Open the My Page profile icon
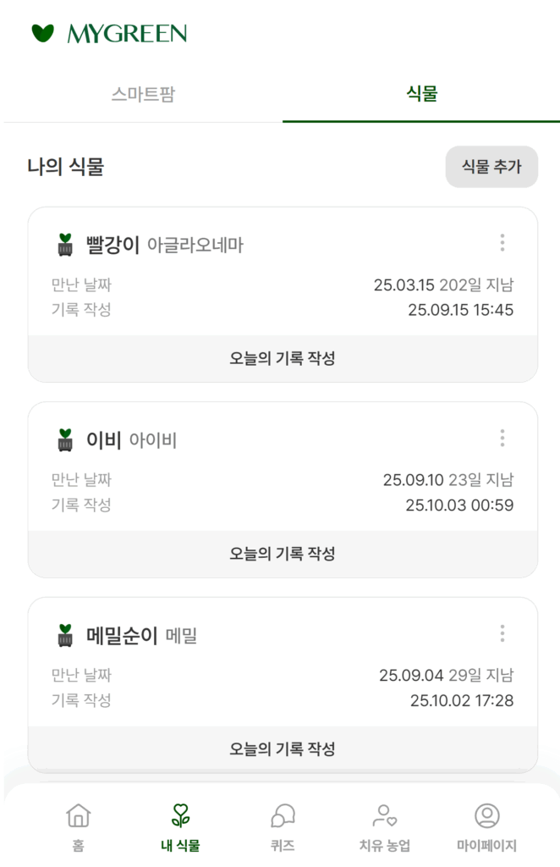 486,815
